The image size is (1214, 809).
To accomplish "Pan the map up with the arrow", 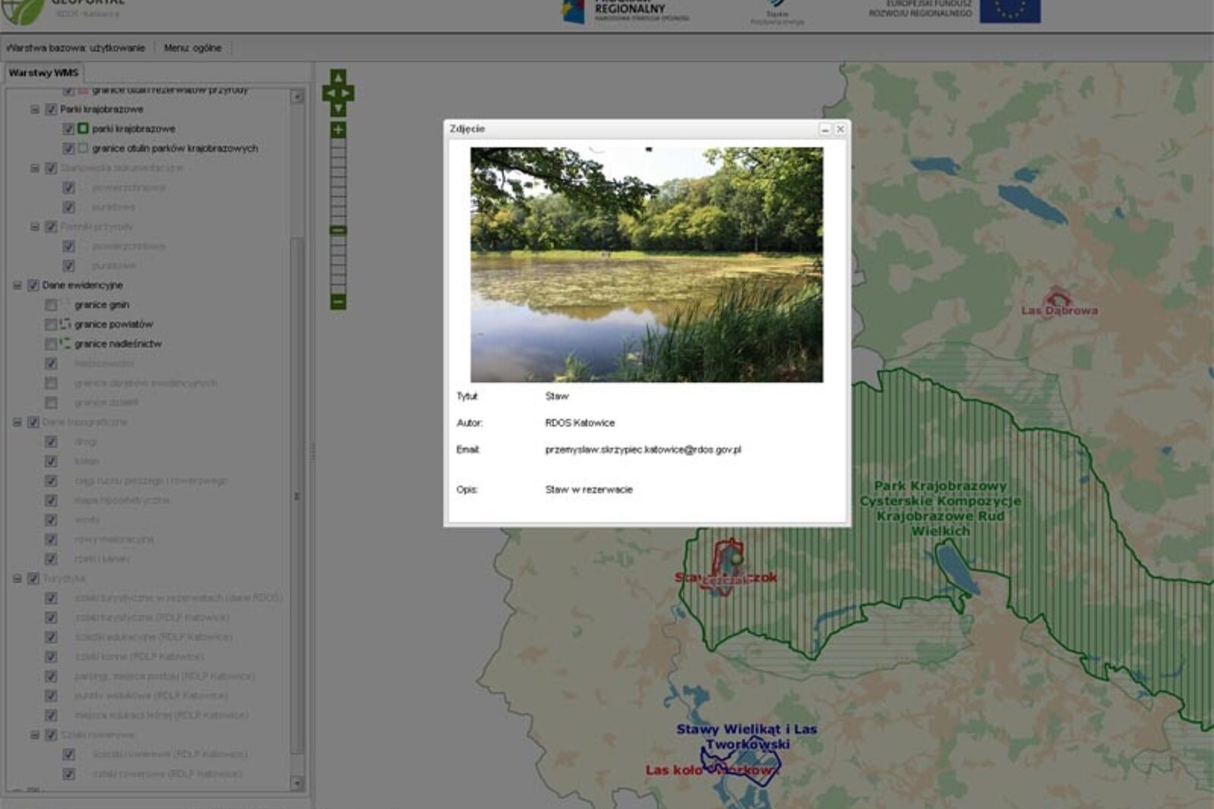I will point(338,77).
